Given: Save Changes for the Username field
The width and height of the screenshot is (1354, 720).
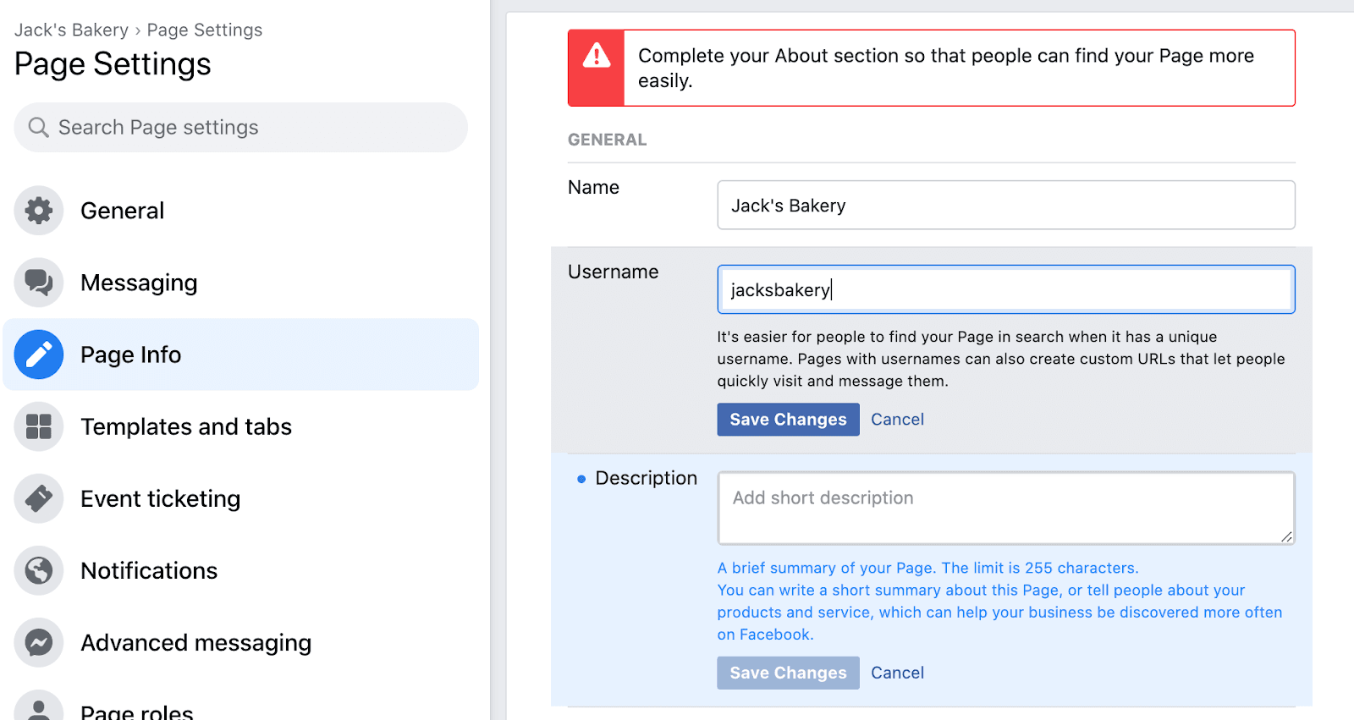Looking at the screenshot, I should pos(788,420).
